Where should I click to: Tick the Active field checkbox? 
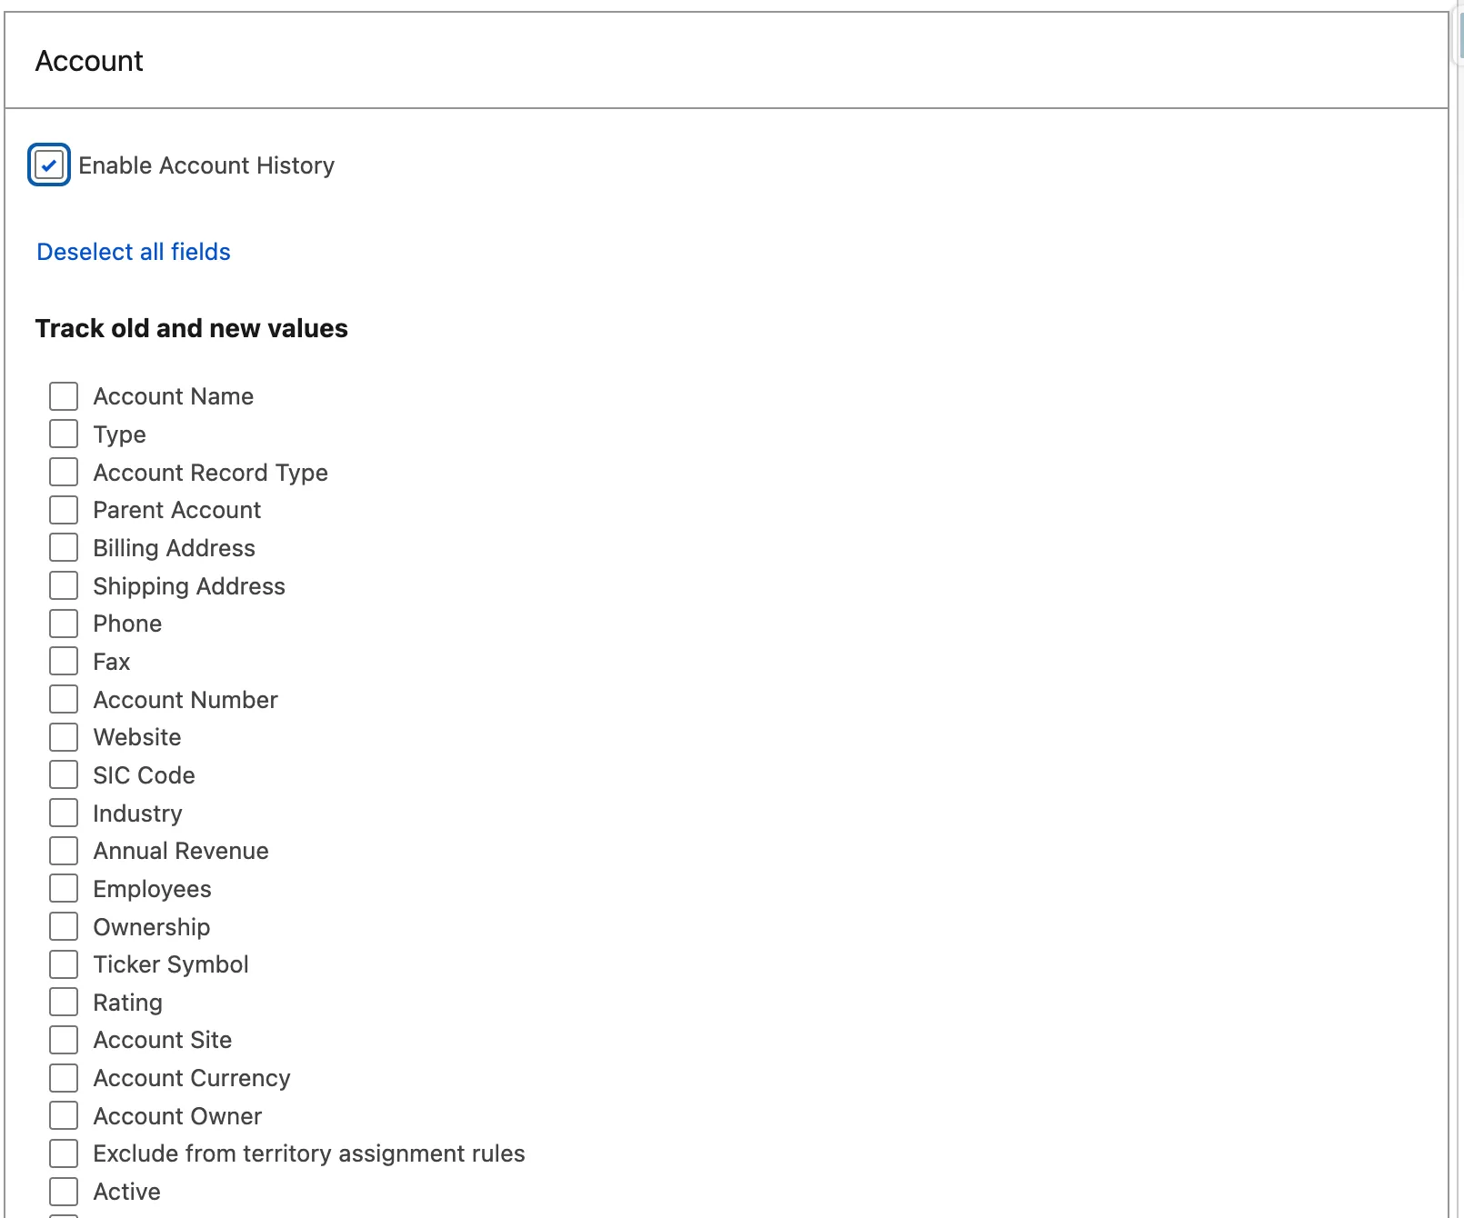point(64,1192)
